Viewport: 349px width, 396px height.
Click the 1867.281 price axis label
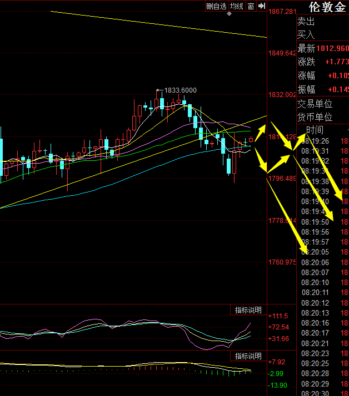[283, 11]
